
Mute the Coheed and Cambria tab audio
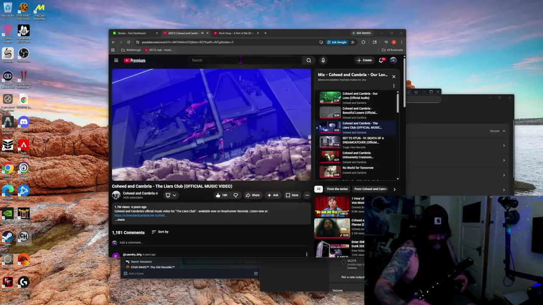202,33
